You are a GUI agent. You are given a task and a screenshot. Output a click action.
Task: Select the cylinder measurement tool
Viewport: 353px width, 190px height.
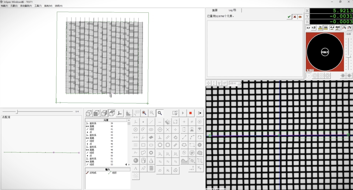(143, 161)
